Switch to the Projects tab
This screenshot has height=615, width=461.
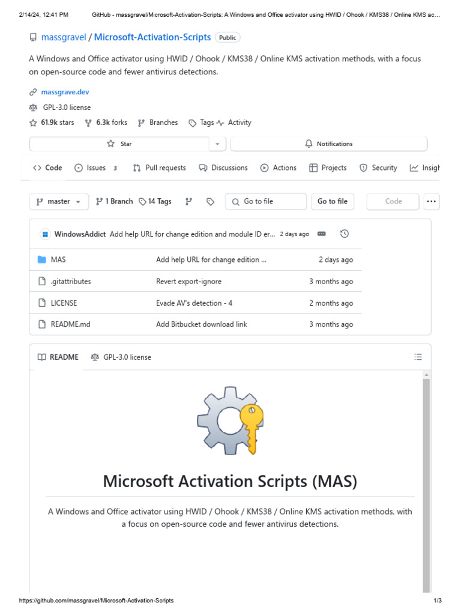coord(328,168)
